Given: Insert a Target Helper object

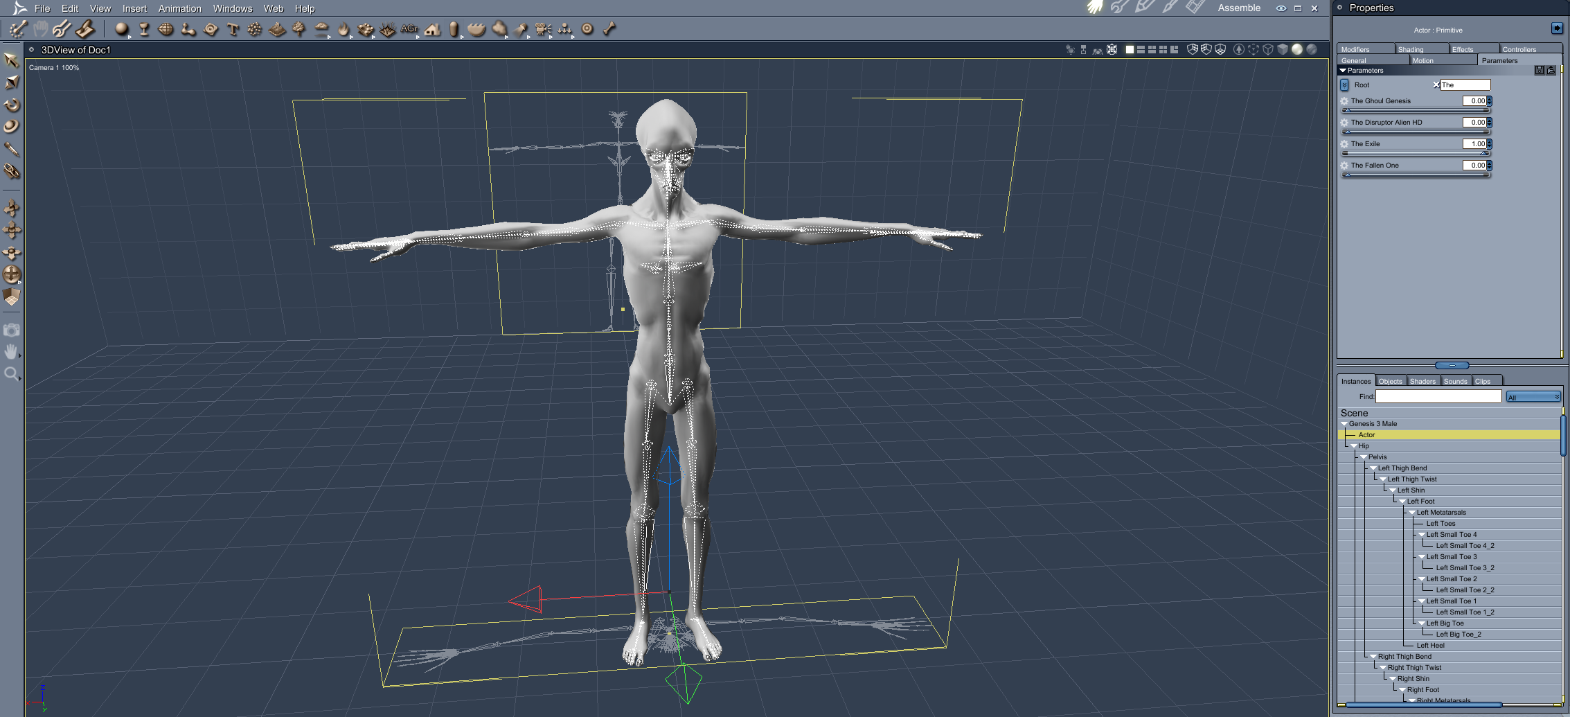Looking at the screenshot, I should point(587,29).
